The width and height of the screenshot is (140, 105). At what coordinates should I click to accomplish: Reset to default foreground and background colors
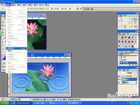pyautogui.click(x=2, y=59)
